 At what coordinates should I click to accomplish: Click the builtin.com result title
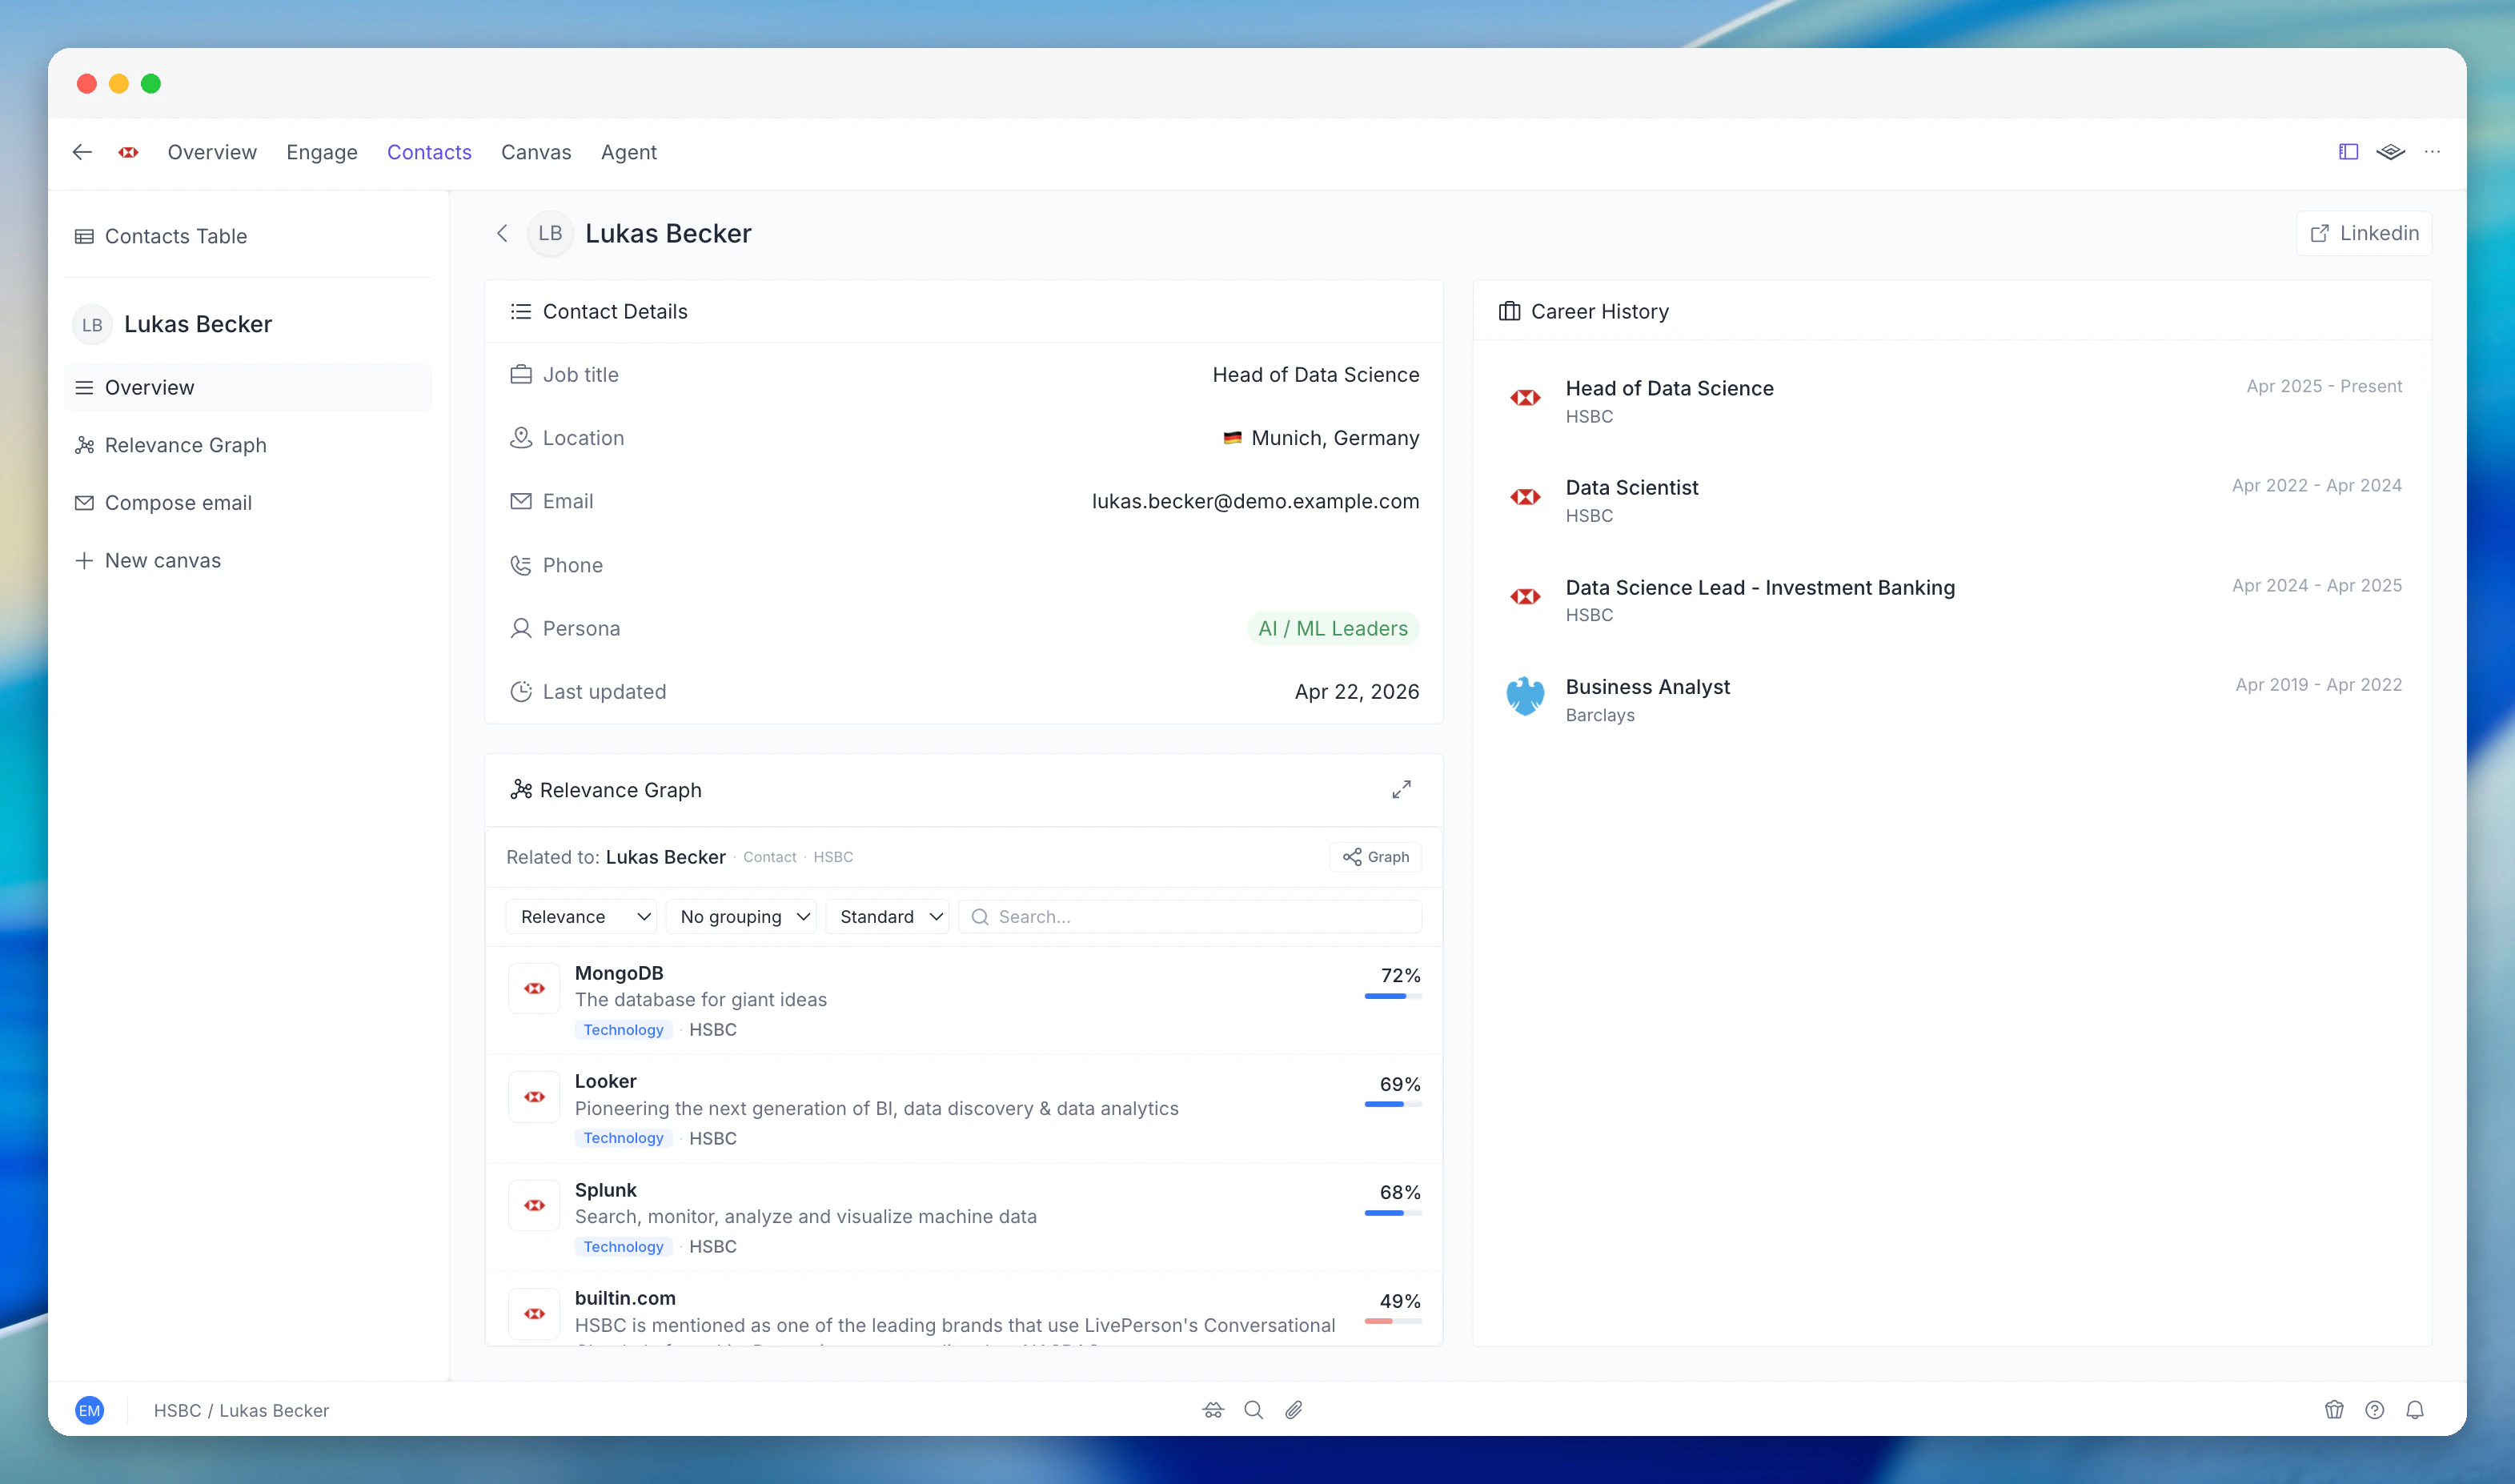(x=625, y=1298)
